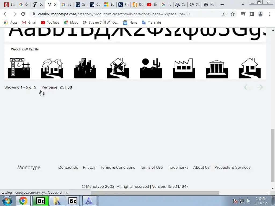
Task: Open the Apps bookmark
Action: click(10, 23)
